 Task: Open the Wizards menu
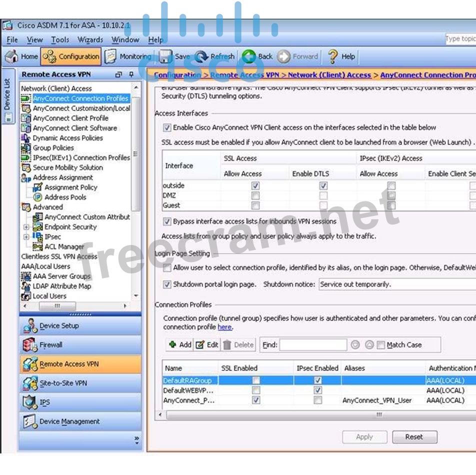coord(90,39)
